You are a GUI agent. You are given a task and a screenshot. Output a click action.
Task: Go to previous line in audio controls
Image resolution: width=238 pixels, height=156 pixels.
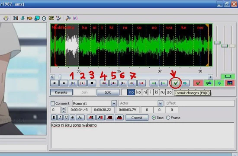[x=55, y=83]
